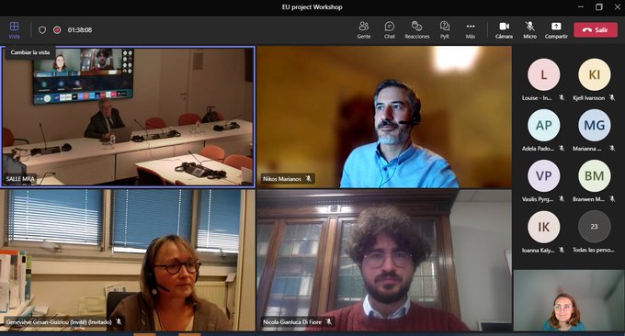Open the Vista view switcher icon
This screenshot has height=336, width=625.
[x=15, y=30]
